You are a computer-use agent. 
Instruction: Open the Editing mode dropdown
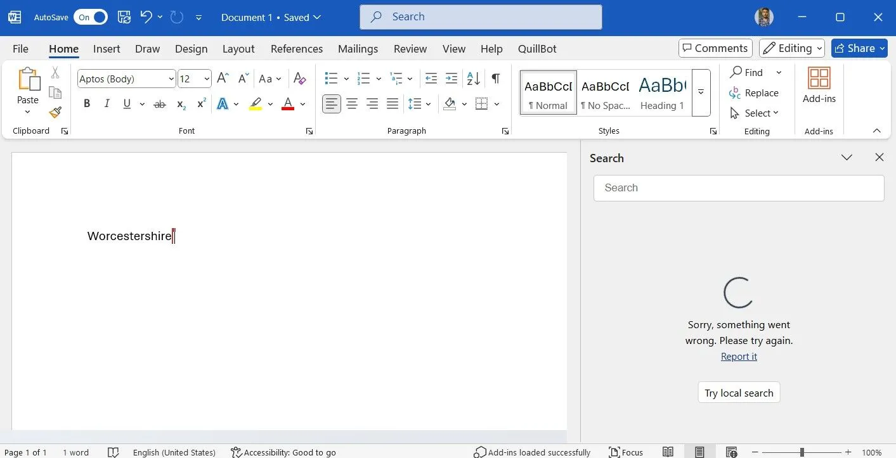click(x=792, y=48)
